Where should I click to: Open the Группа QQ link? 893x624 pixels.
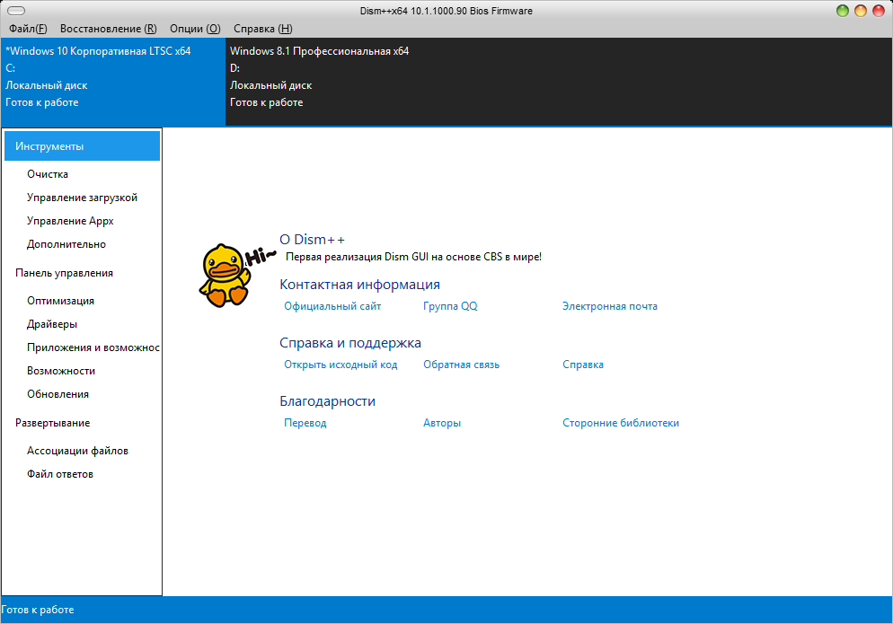(x=450, y=306)
